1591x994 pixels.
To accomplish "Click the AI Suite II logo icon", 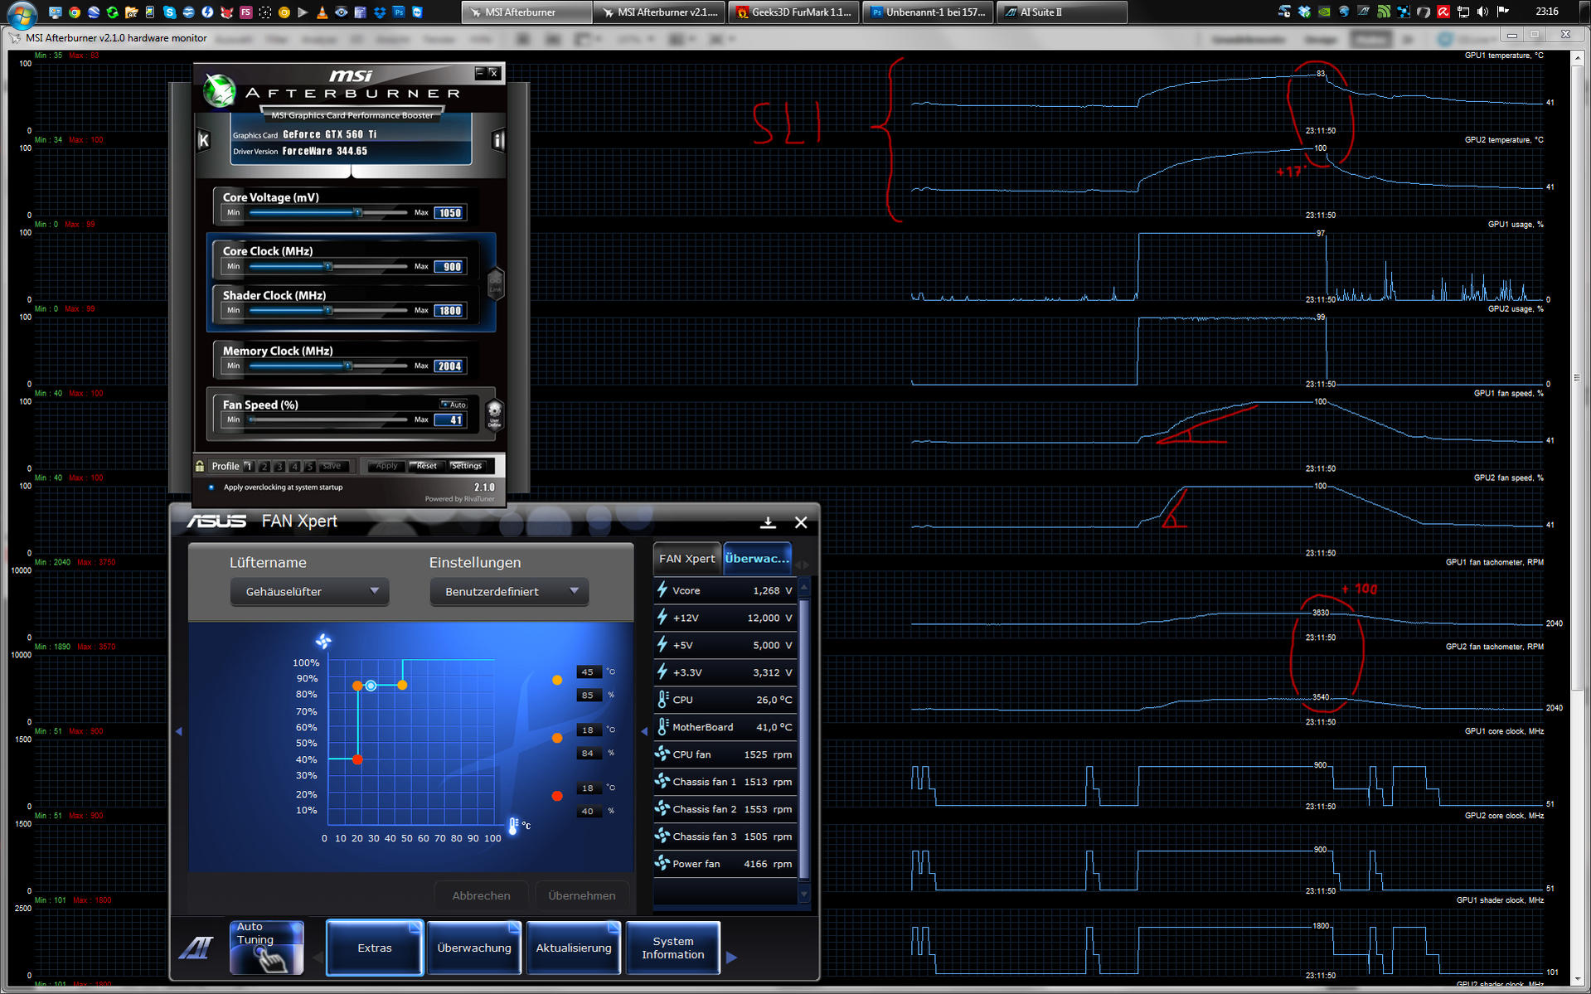I will pyautogui.click(x=197, y=947).
